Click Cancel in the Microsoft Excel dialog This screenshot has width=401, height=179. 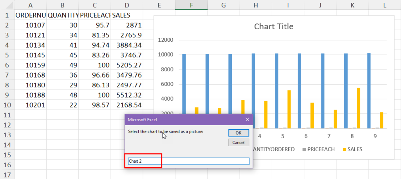(238, 143)
